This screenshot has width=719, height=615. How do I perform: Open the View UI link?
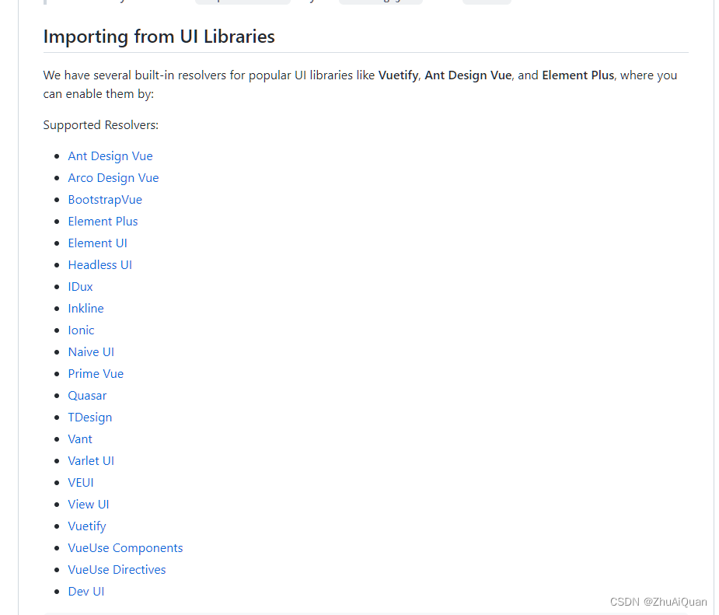(x=89, y=505)
